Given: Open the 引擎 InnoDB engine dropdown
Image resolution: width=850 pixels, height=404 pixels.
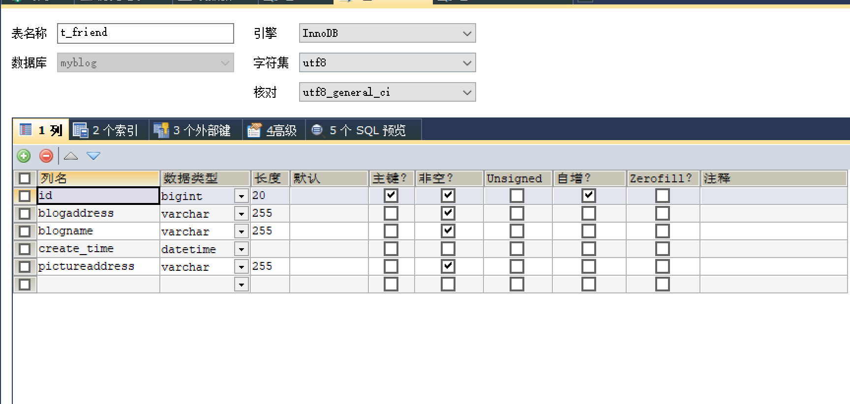Looking at the screenshot, I should point(388,33).
